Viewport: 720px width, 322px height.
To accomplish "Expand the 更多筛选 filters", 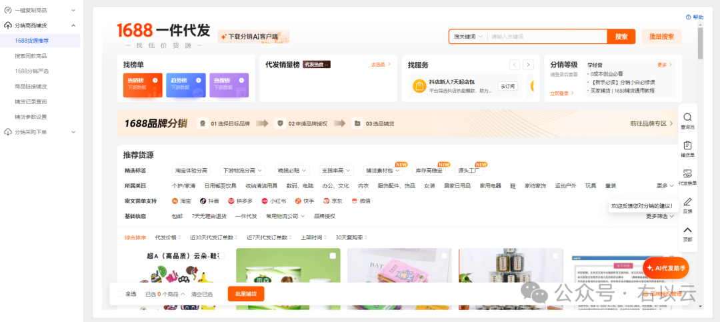I will click(x=660, y=216).
